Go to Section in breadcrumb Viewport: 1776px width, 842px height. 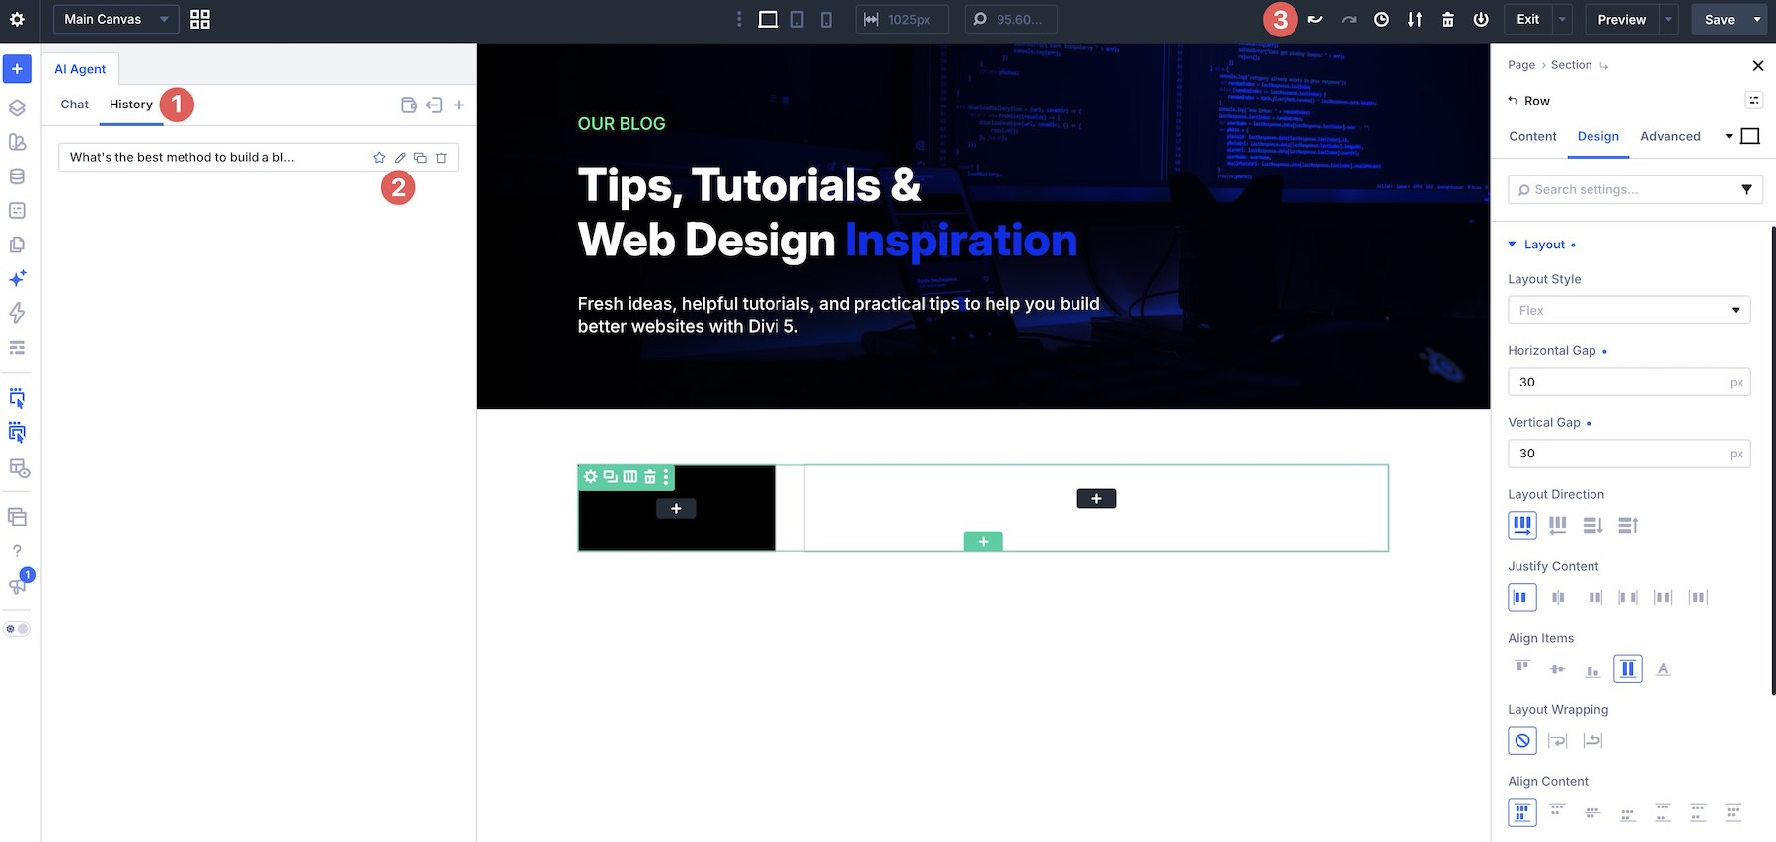click(1571, 65)
